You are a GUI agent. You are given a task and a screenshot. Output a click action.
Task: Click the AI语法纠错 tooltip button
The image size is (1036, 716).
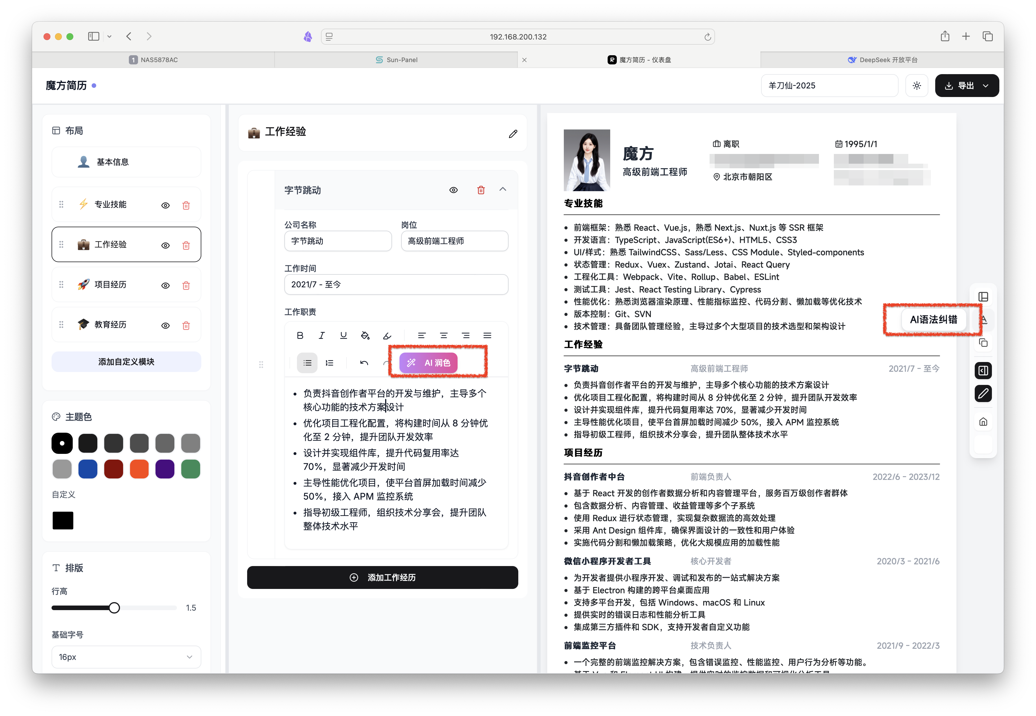[933, 319]
